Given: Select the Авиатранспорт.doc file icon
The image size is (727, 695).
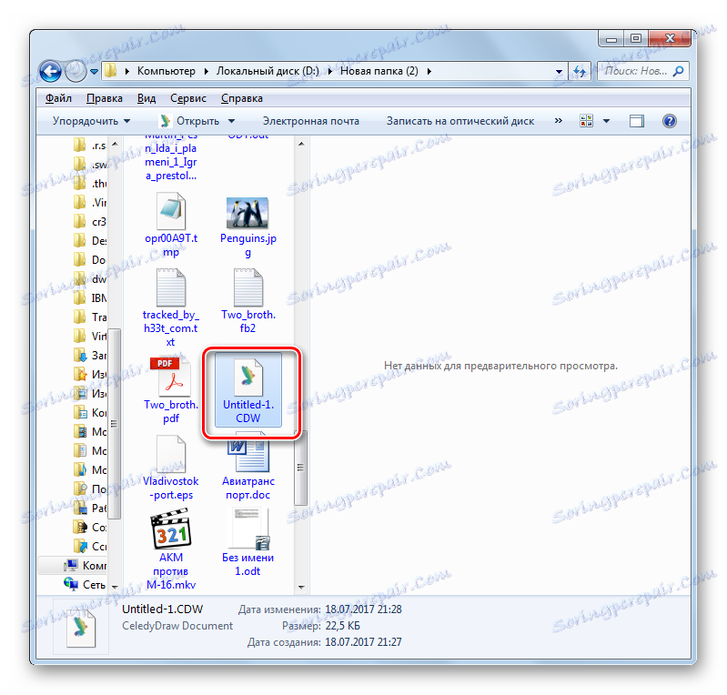Looking at the screenshot, I should coord(248,454).
